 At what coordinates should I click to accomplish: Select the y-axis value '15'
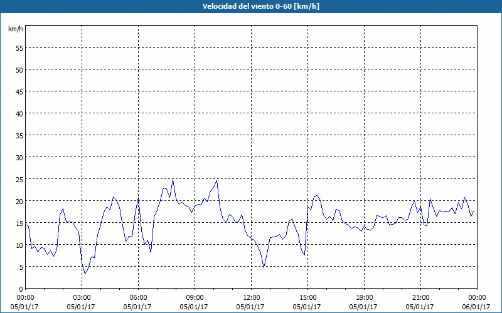[19, 223]
